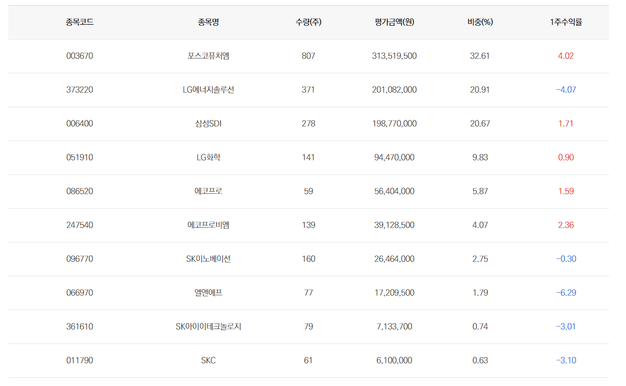The width and height of the screenshot is (626, 386).
Task: Click valuation amount 7,133,700
Action: pyautogui.click(x=394, y=327)
